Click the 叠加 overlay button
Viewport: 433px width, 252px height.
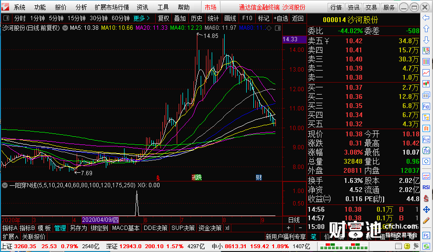[180, 19]
